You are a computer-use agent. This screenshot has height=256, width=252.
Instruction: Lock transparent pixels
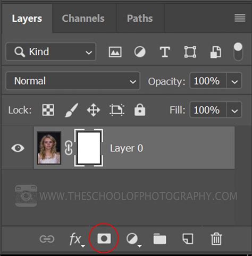[48, 110]
